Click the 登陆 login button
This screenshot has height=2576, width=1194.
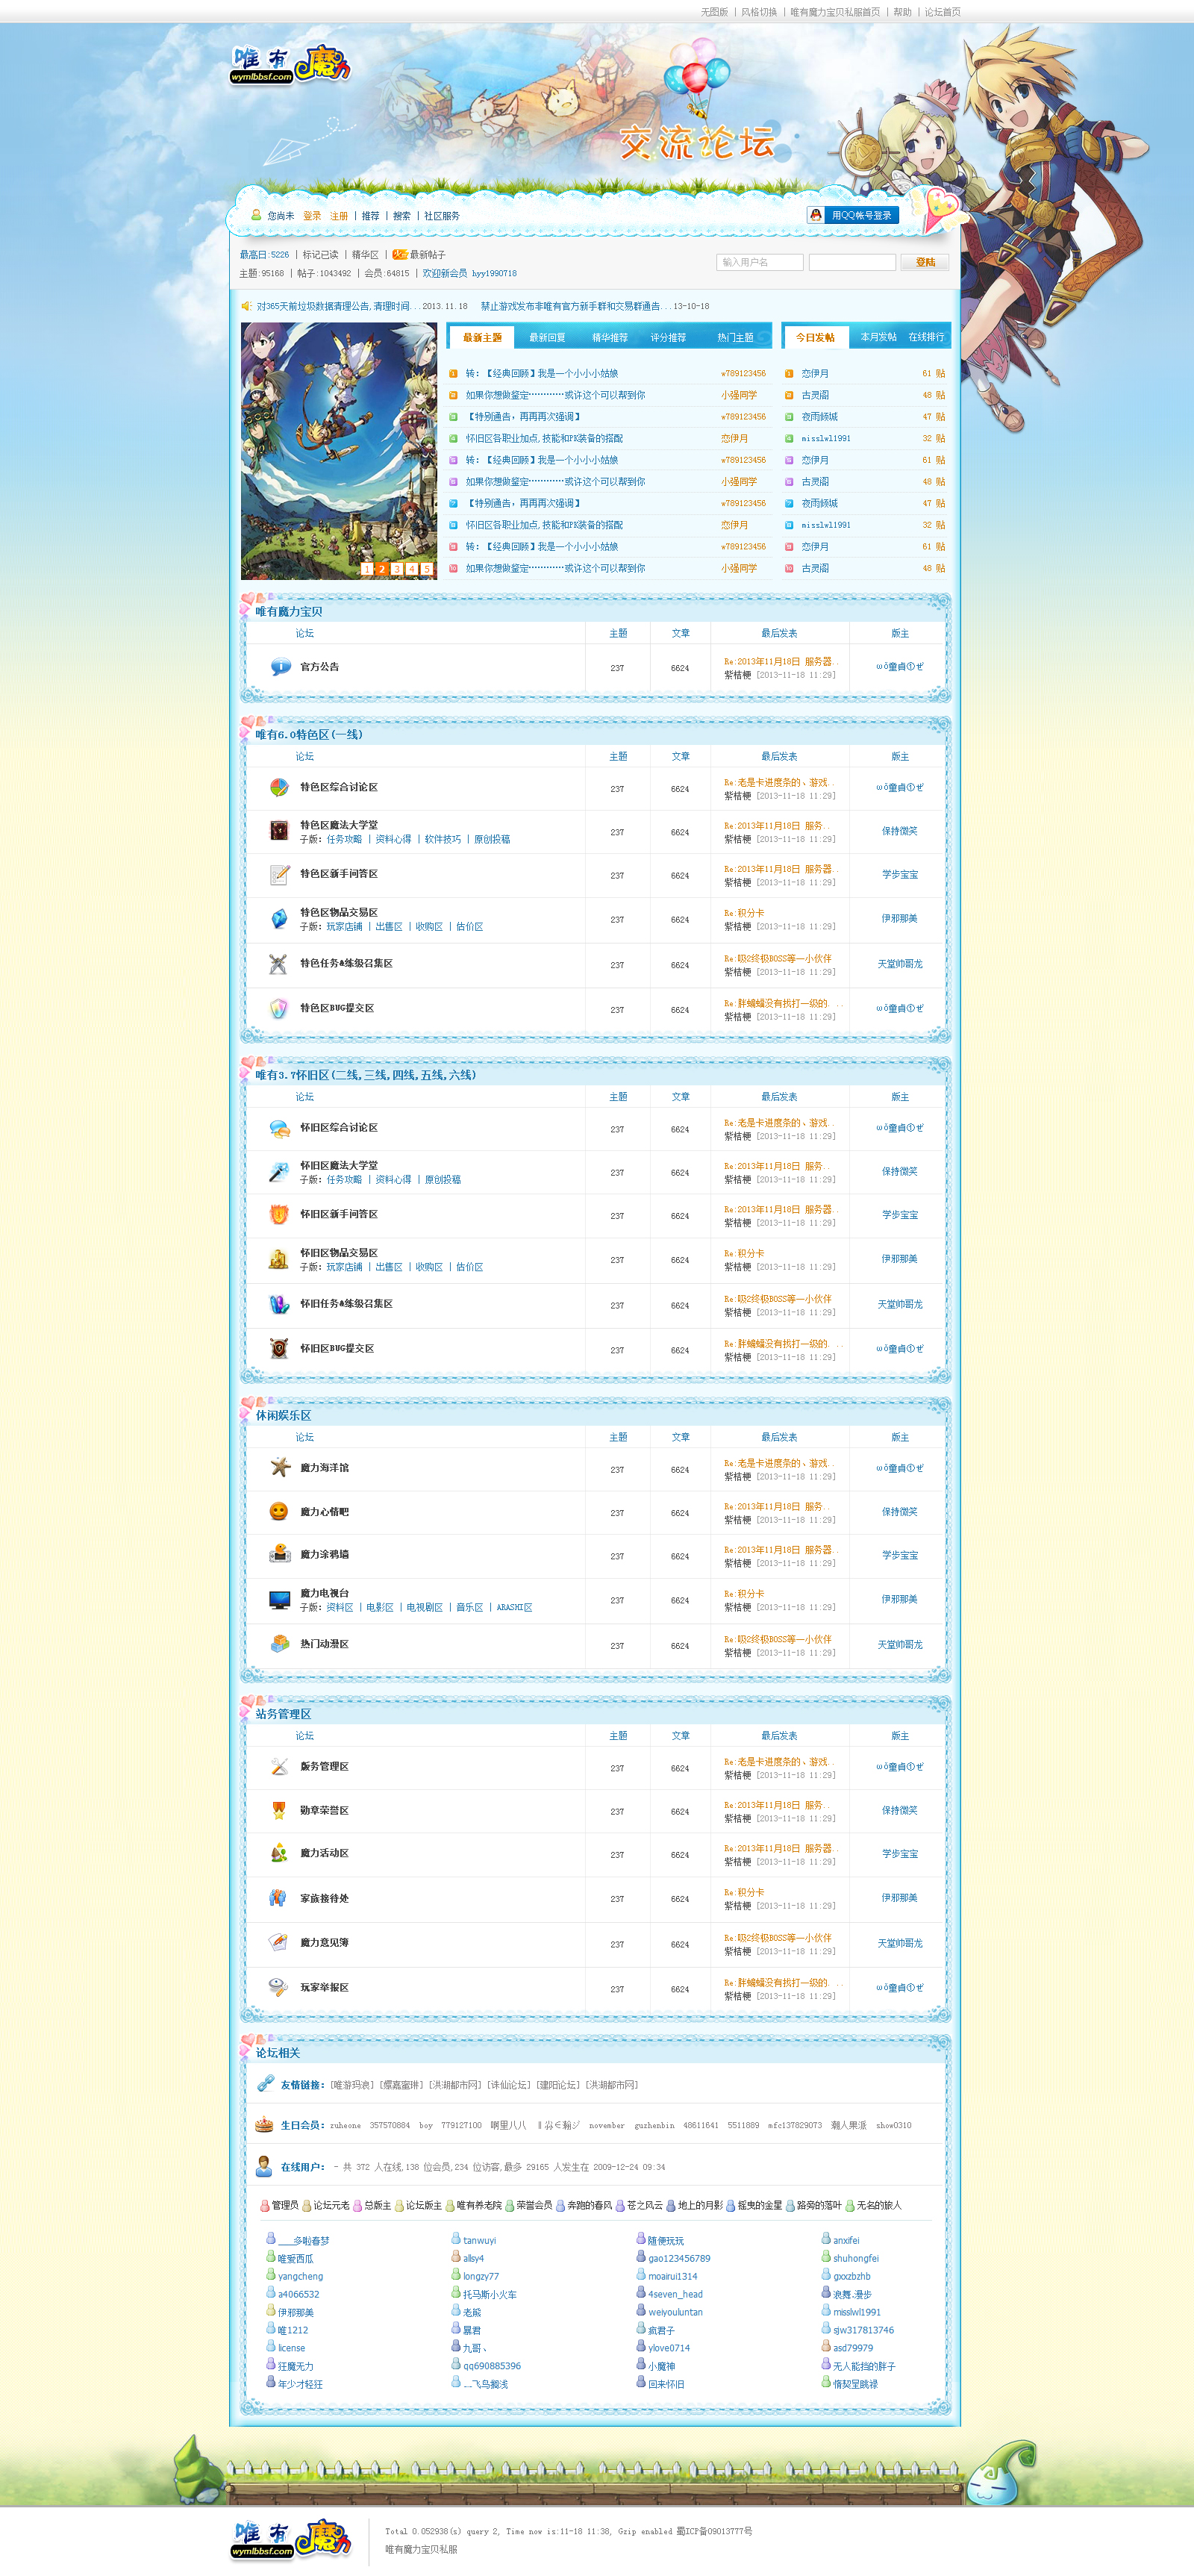(926, 262)
